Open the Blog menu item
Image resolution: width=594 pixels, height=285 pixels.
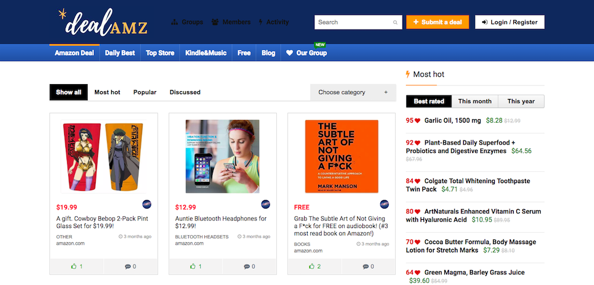(x=268, y=53)
